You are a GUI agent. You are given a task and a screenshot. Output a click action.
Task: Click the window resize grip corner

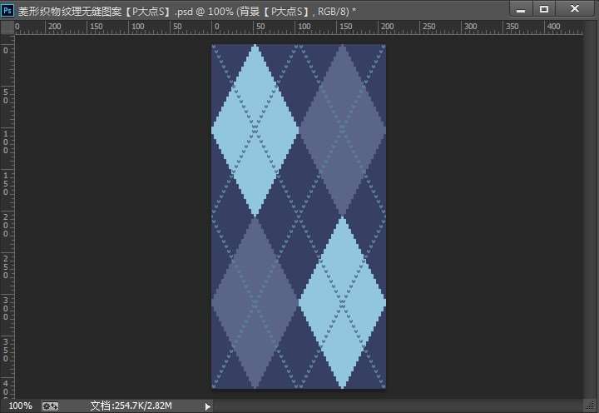pos(591,406)
